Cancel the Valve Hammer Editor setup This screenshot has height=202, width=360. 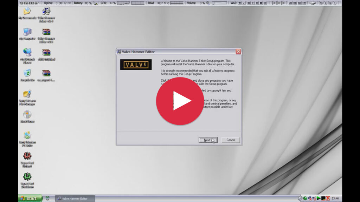231,140
